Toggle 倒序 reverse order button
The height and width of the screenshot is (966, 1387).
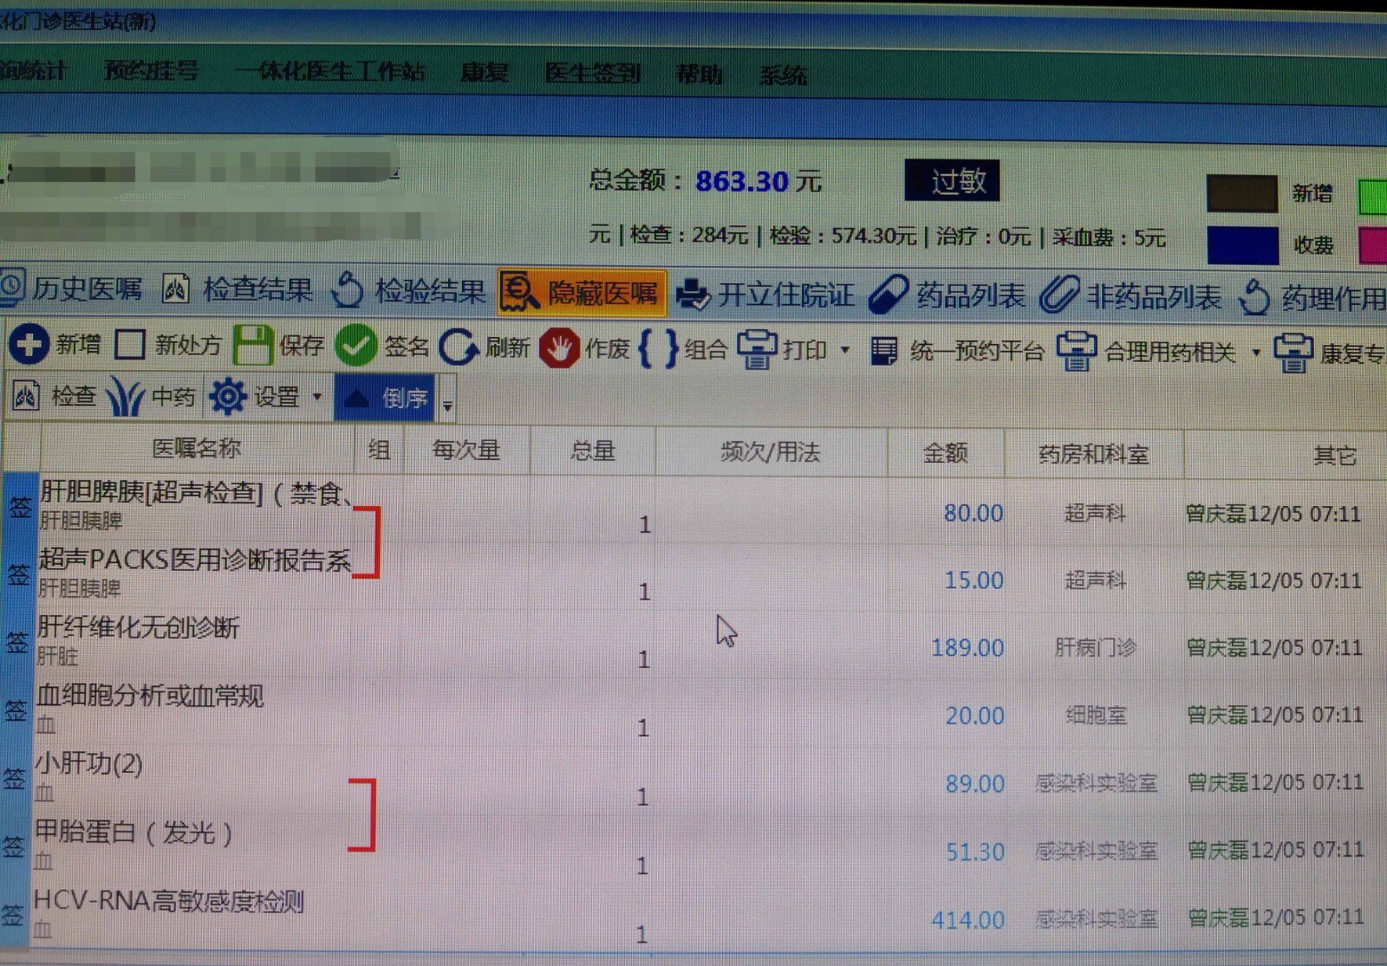click(x=385, y=398)
